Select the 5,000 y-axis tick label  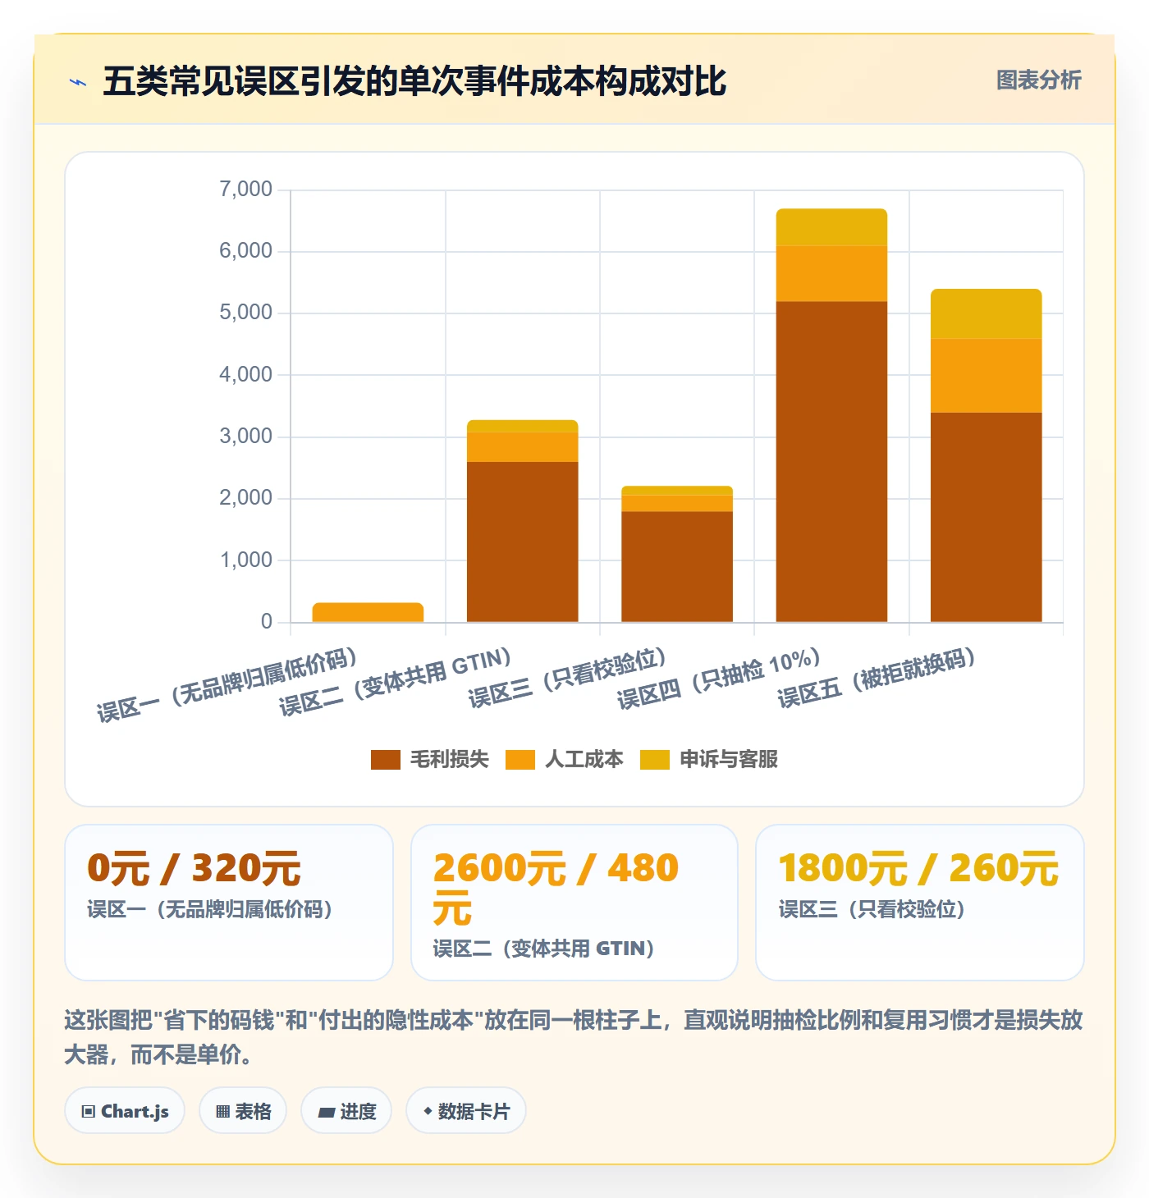coord(245,313)
